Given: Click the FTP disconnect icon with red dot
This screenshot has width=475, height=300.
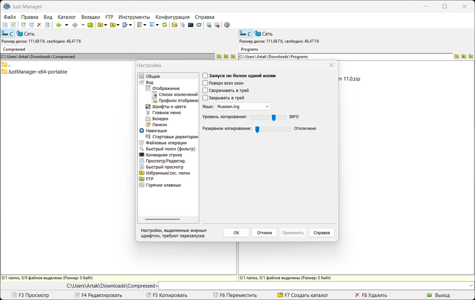Looking at the screenshot, I should [217, 25].
